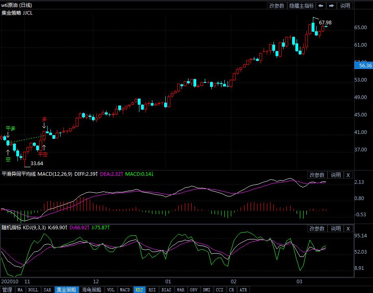This screenshot has width=373, height=293.
Task: Click 改参数 in the main chart header
Action: pyautogui.click(x=277, y=6)
